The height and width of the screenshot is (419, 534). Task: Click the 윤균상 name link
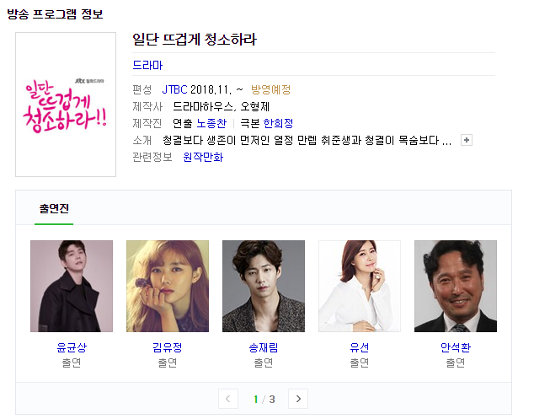click(x=72, y=347)
